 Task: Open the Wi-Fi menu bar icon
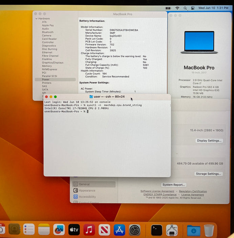177,8
